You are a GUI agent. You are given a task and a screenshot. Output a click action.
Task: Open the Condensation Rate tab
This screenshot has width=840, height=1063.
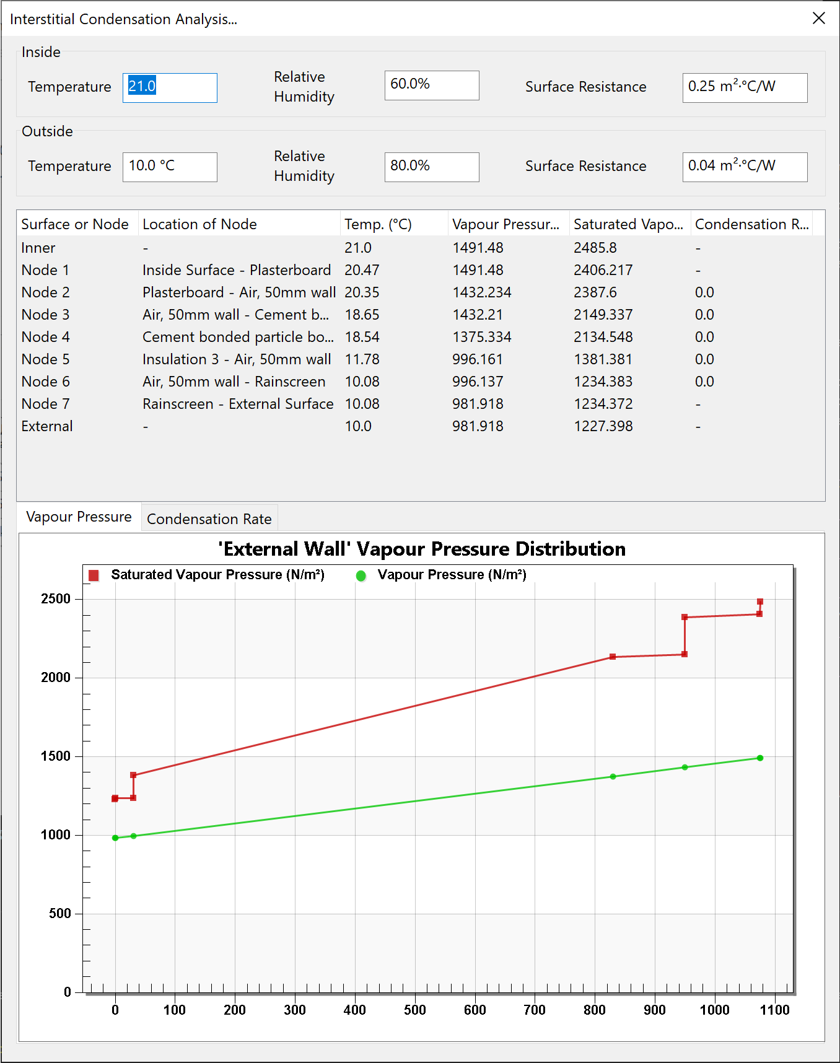(209, 518)
